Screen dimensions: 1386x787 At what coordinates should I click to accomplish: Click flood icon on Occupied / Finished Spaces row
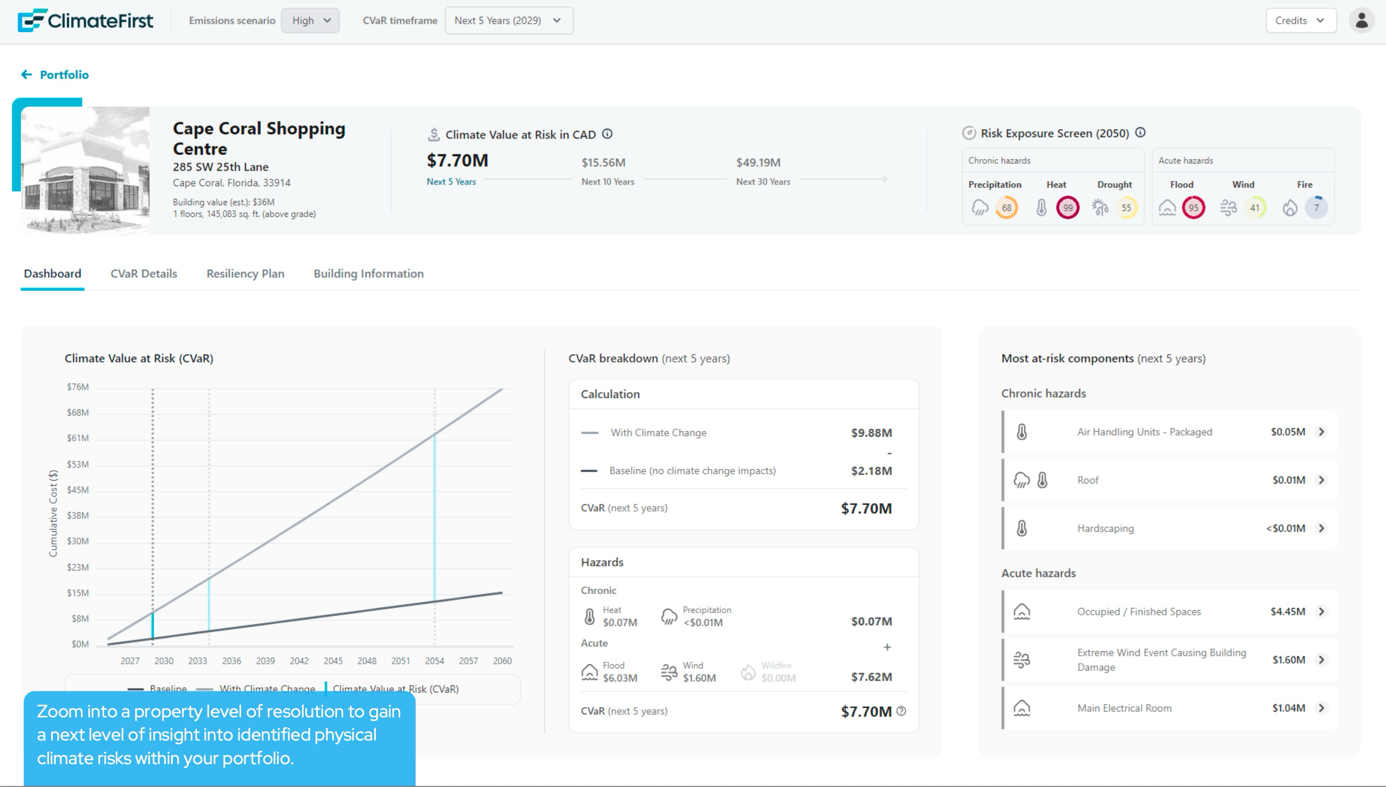coord(1022,611)
